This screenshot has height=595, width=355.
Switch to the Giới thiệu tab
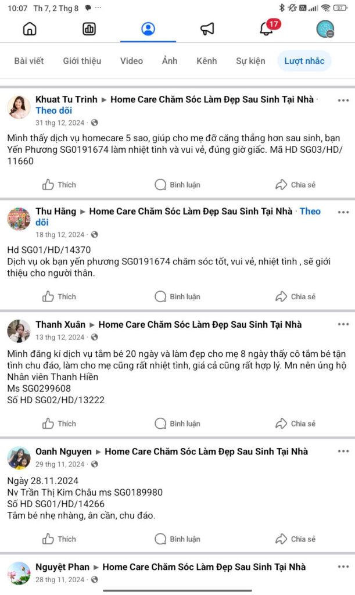tap(82, 60)
